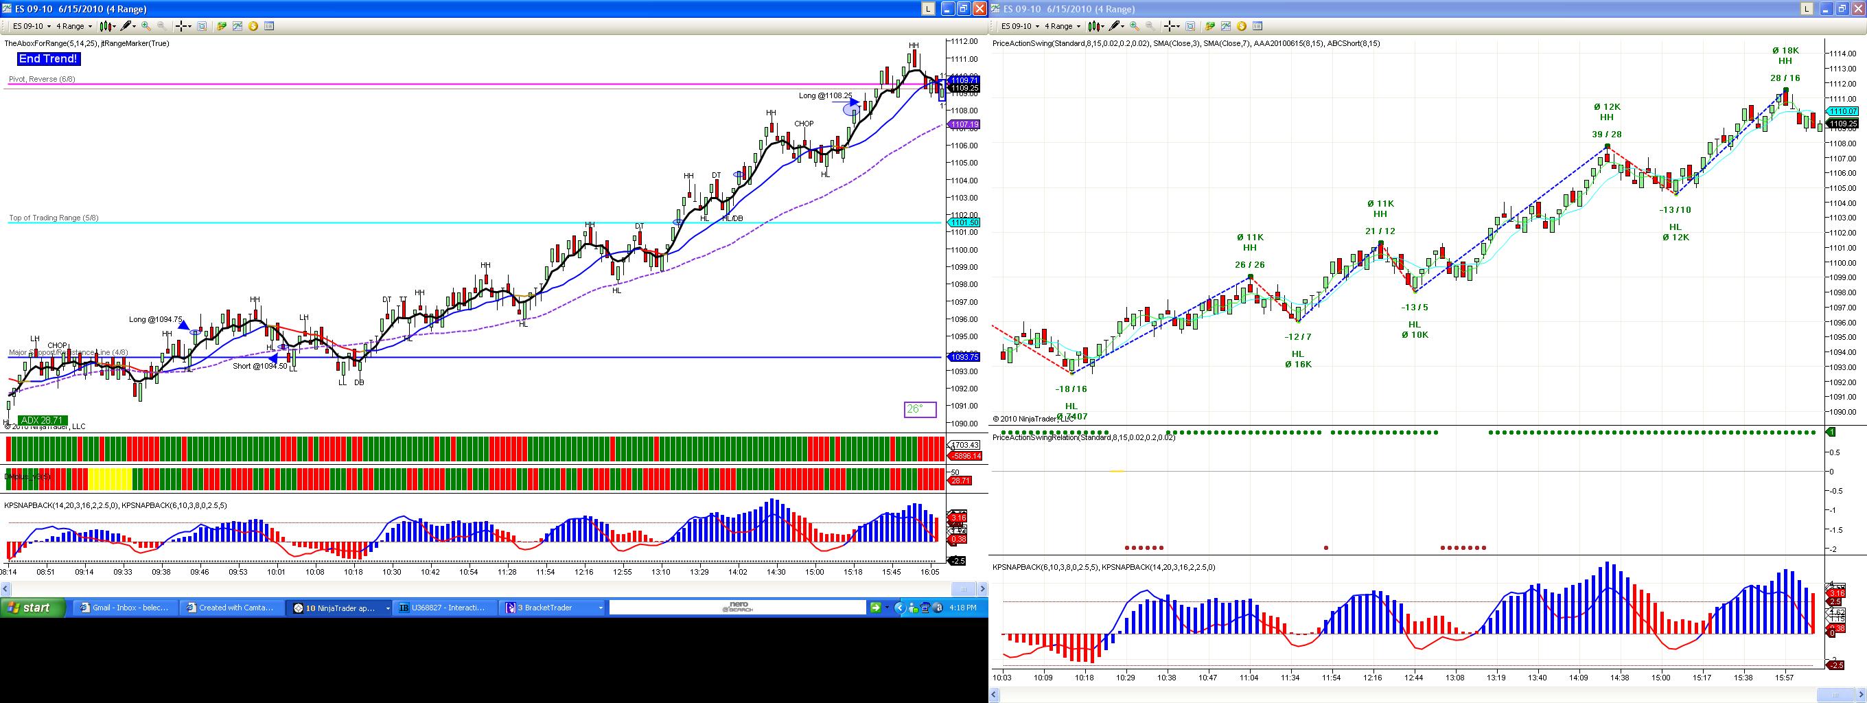Click the 1093.75 blue price marker
This screenshot has height=703, width=1867.
coord(964,357)
